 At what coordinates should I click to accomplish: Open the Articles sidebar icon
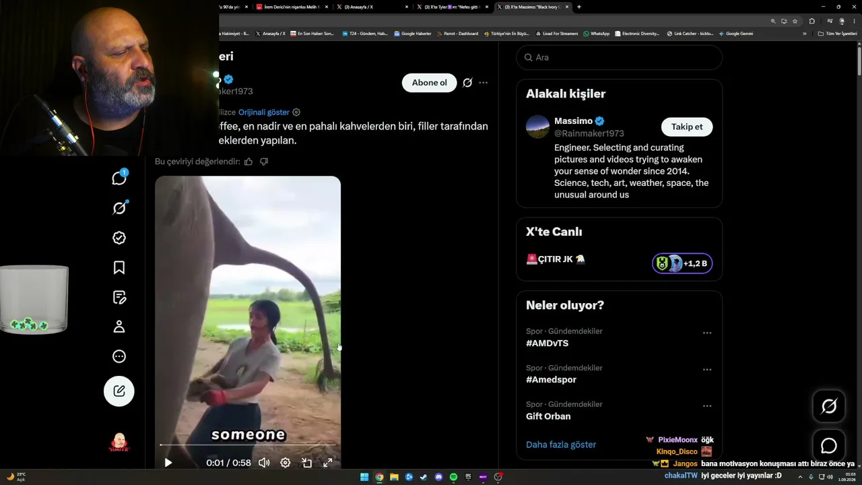point(119,297)
